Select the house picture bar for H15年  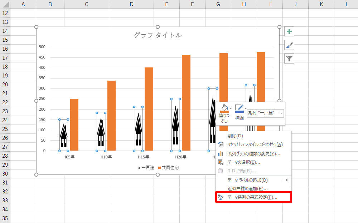click(138, 129)
